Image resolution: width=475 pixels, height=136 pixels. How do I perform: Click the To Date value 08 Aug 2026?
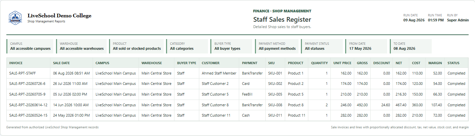point(404,48)
